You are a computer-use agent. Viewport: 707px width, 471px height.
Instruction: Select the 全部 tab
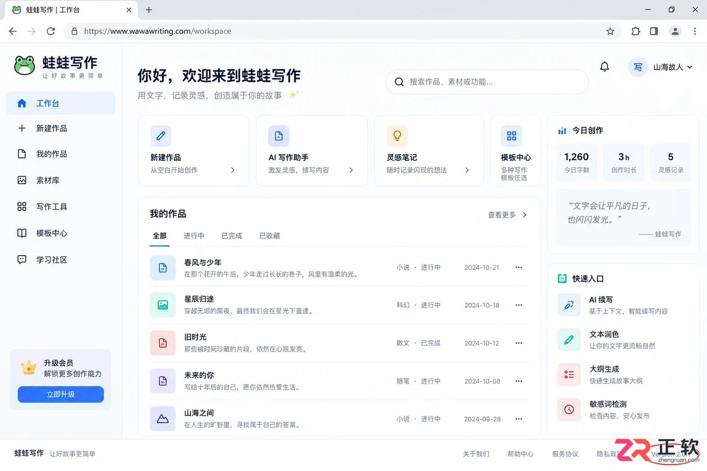[x=160, y=236]
